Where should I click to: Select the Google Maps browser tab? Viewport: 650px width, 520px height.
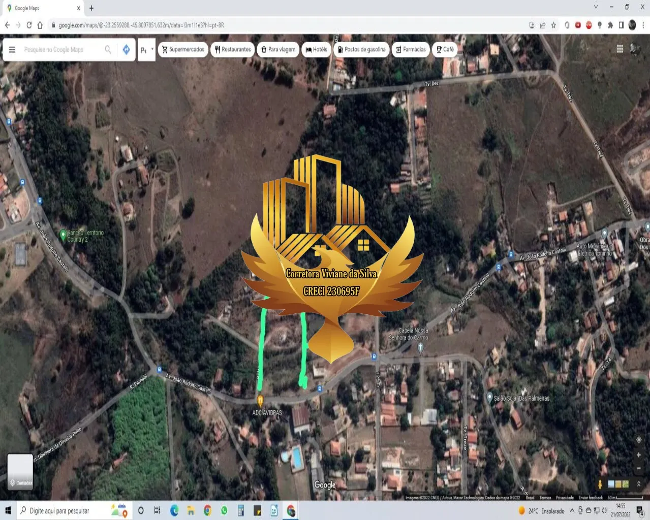pos(43,8)
